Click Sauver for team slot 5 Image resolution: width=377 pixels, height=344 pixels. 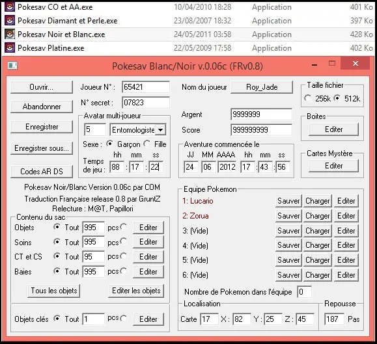(288, 260)
